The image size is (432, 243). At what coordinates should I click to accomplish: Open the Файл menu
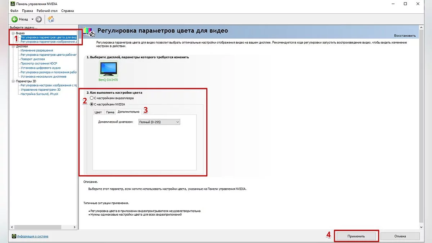tap(14, 11)
